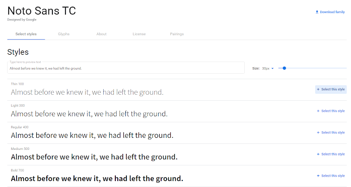The image size is (351, 187).
Task: Click the plus icon for Thin 100
Action: [318, 89]
